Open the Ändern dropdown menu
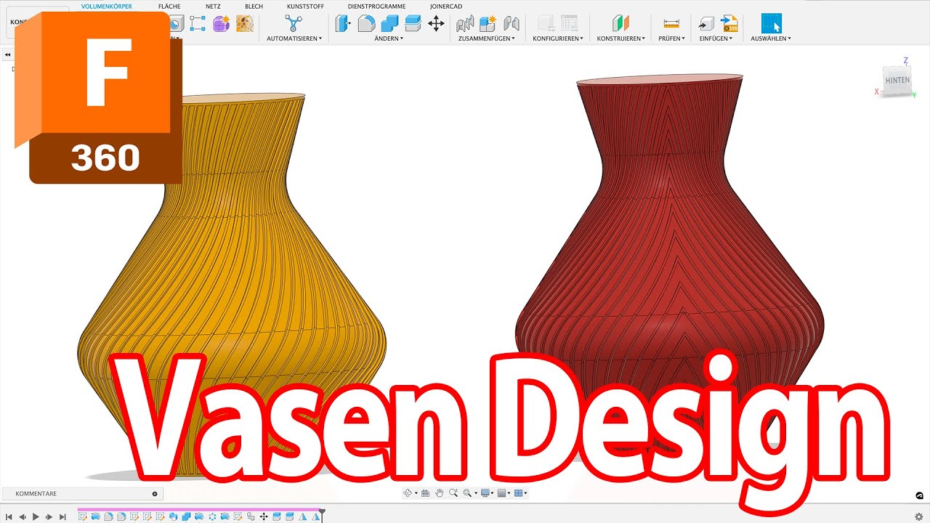Viewport: 930px width, 523px height. [389, 38]
